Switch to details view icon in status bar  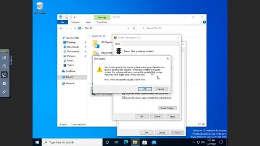199,125
